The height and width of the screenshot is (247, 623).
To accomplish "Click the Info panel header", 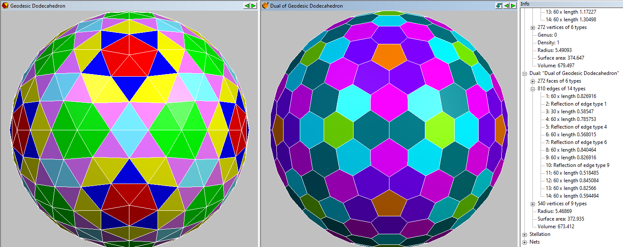I will click(571, 4).
